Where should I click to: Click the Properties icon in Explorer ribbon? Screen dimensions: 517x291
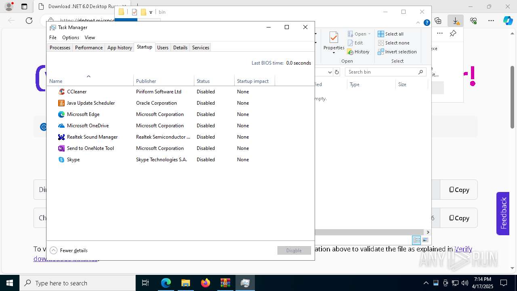tap(334, 38)
